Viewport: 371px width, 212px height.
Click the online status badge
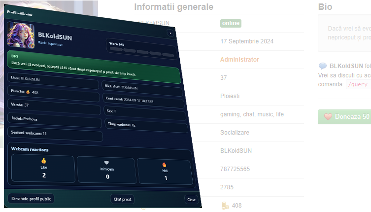coord(231,23)
